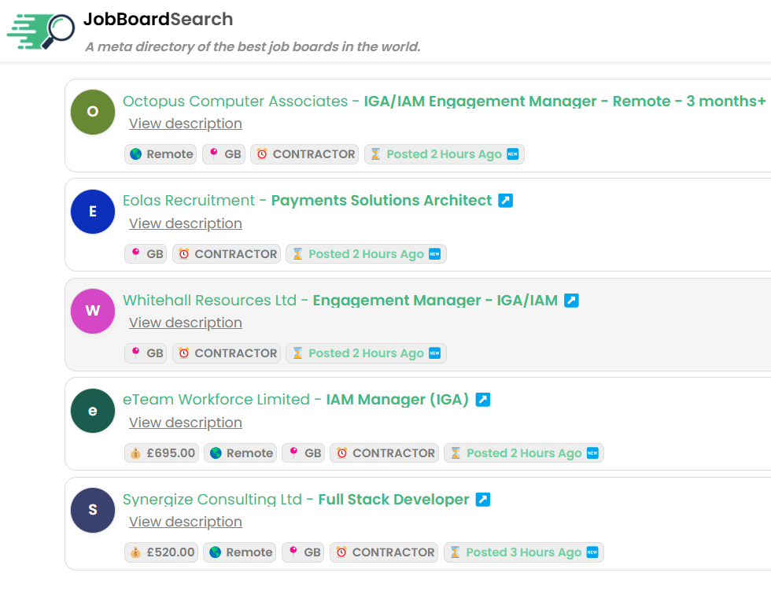Open the Payments Solutions Architect job link
The width and height of the screenshot is (771, 602).
pos(382,201)
